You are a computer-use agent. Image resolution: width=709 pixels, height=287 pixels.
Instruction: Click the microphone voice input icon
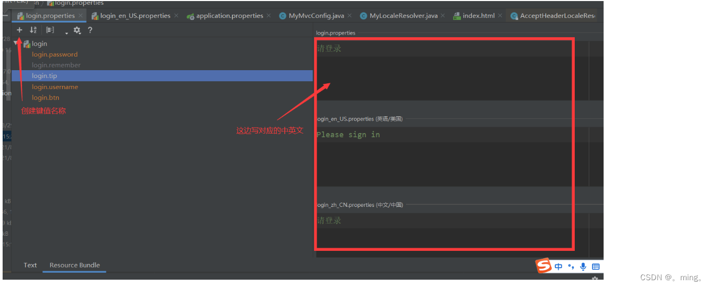(x=583, y=267)
